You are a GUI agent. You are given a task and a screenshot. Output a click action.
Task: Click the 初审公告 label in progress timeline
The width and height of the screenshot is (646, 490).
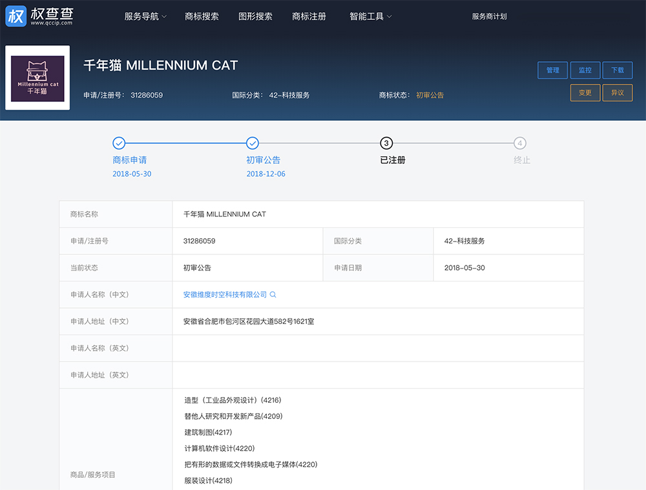pos(264,160)
